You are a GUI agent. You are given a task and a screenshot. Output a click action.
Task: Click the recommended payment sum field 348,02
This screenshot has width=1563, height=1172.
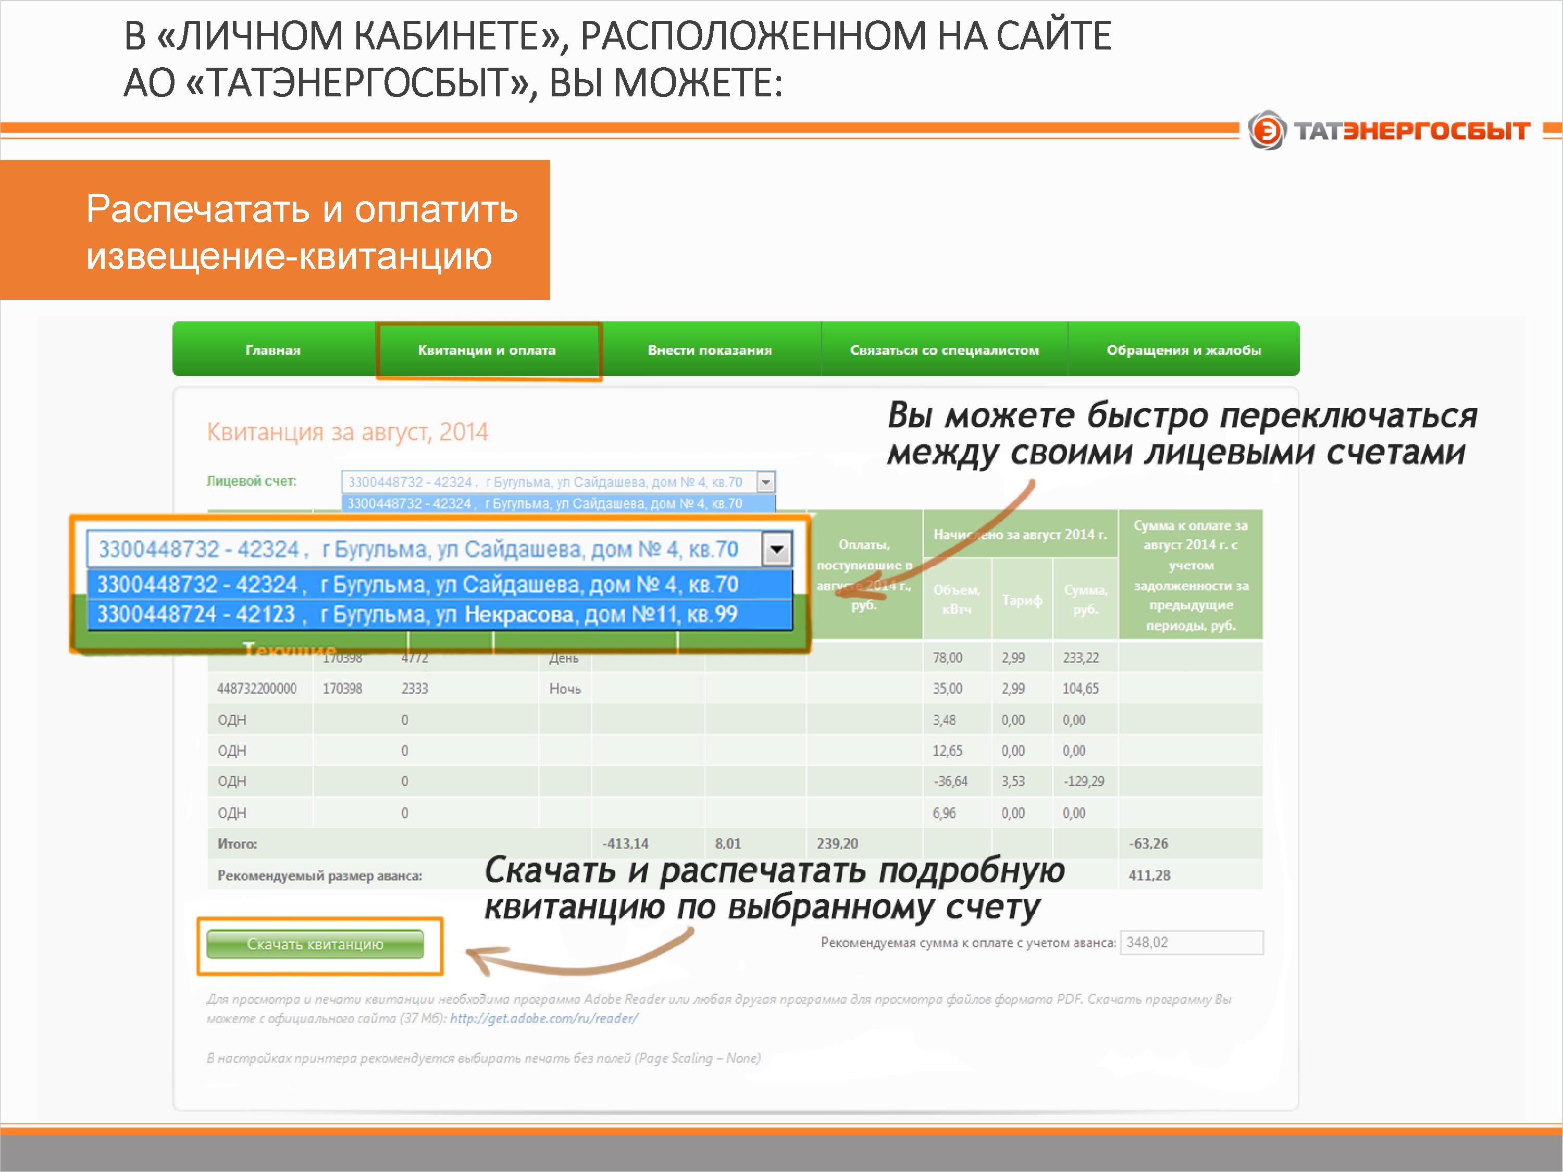pyautogui.click(x=1192, y=942)
